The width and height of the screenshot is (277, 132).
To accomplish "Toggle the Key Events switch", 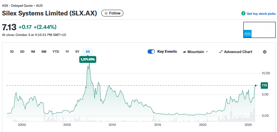I will tap(151, 52).
